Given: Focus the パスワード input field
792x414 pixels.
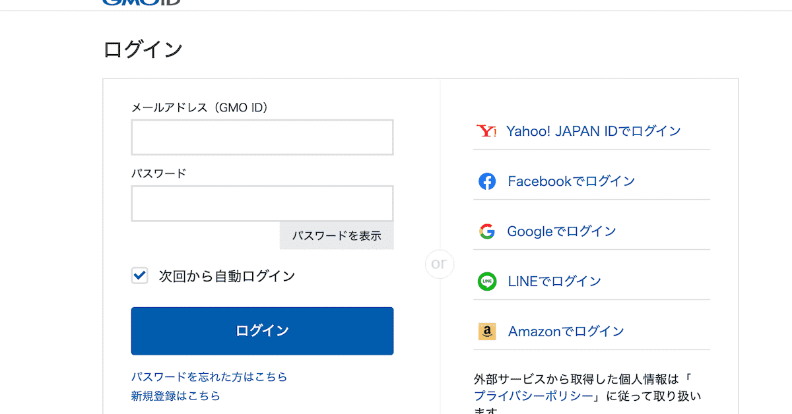Looking at the screenshot, I should 262,203.
